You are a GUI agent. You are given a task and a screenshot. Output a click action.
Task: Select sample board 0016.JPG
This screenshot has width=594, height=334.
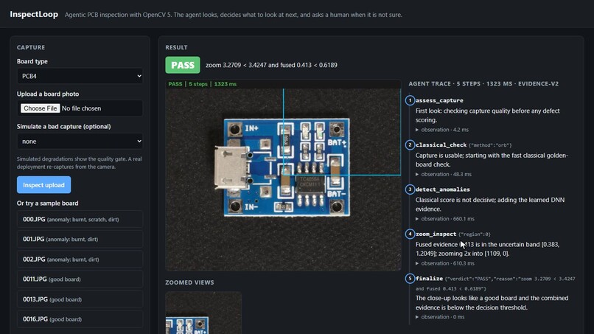(x=80, y=319)
